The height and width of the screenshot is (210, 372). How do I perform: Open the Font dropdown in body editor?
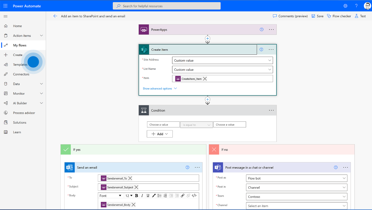[111, 196]
